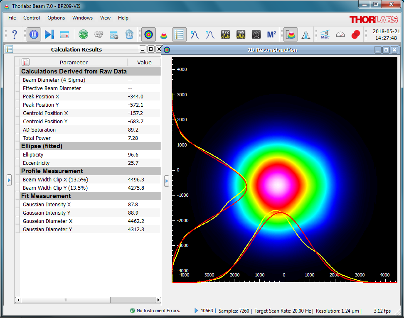The width and height of the screenshot is (404, 318).
Task: Expand the left side panel of Calculation Results
Action: coord(9,181)
